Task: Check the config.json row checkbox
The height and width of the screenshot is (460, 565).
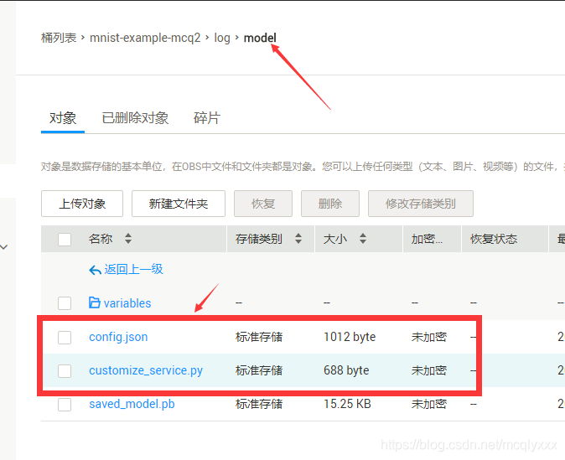Action: tap(65, 338)
